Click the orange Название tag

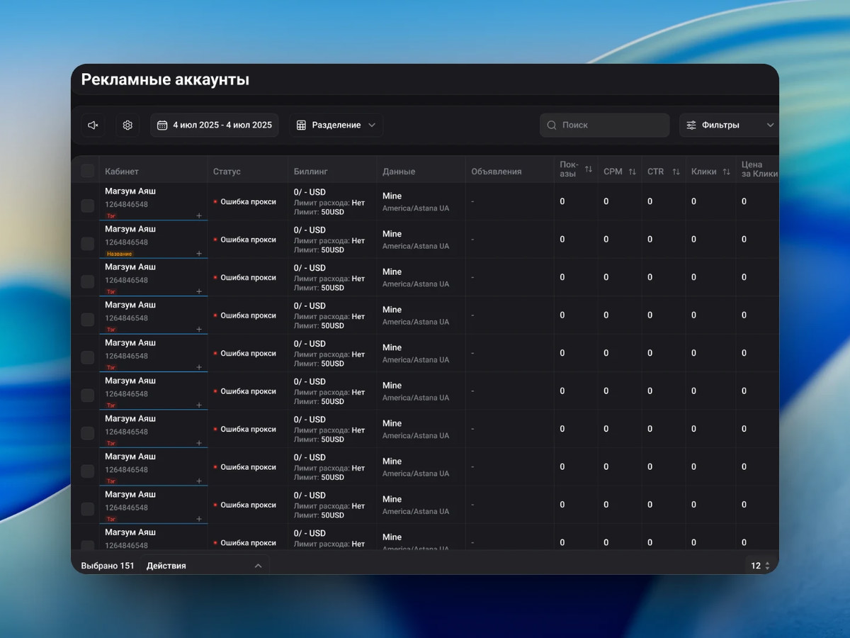click(x=119, y=254)
